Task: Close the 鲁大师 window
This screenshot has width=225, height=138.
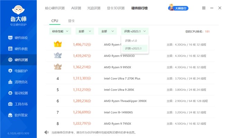Action: pyautogui.click(x=220, y=8)
